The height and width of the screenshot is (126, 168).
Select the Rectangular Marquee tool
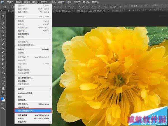3,20
